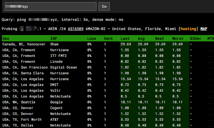Viewport: 214px width, 128px height.
Task: Click the Worst value 0.48 in Dallas row
Action: tap(176, 125)
